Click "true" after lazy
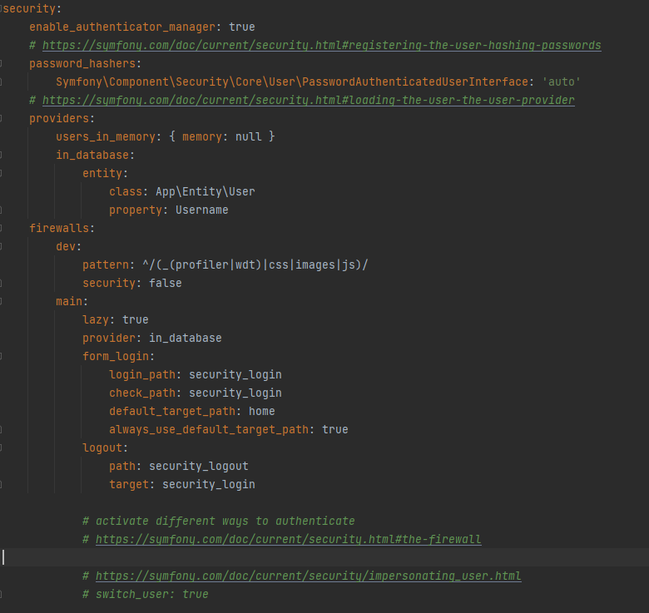649x613 pixels. coord(136,319)
